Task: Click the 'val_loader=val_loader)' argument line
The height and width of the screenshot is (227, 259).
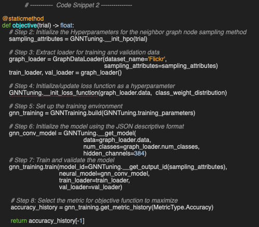Action: 90,187
